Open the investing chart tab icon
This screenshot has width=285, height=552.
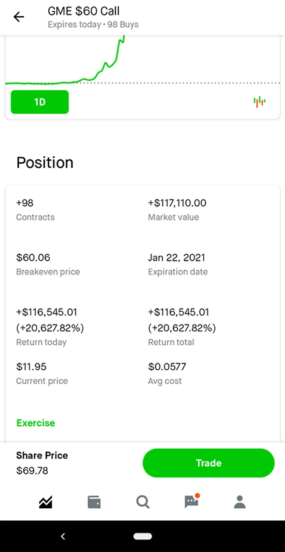click(46, 502)
